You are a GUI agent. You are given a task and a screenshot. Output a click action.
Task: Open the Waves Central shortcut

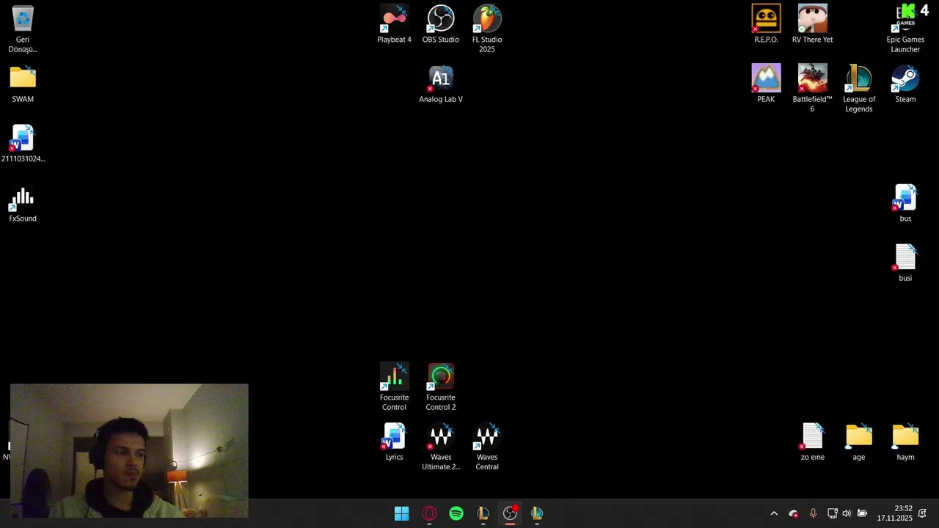click(487, 447)
